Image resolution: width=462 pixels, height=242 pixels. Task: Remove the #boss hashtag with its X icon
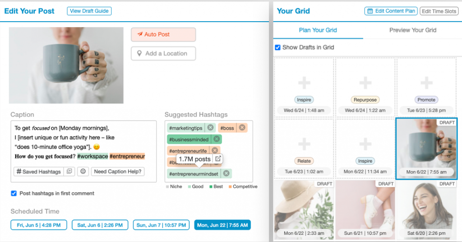[242, 128]
